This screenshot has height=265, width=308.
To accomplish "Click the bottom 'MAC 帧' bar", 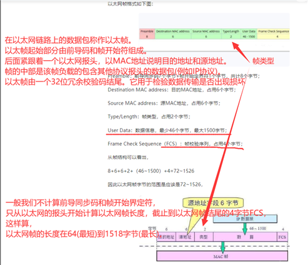I will (222, 256).
